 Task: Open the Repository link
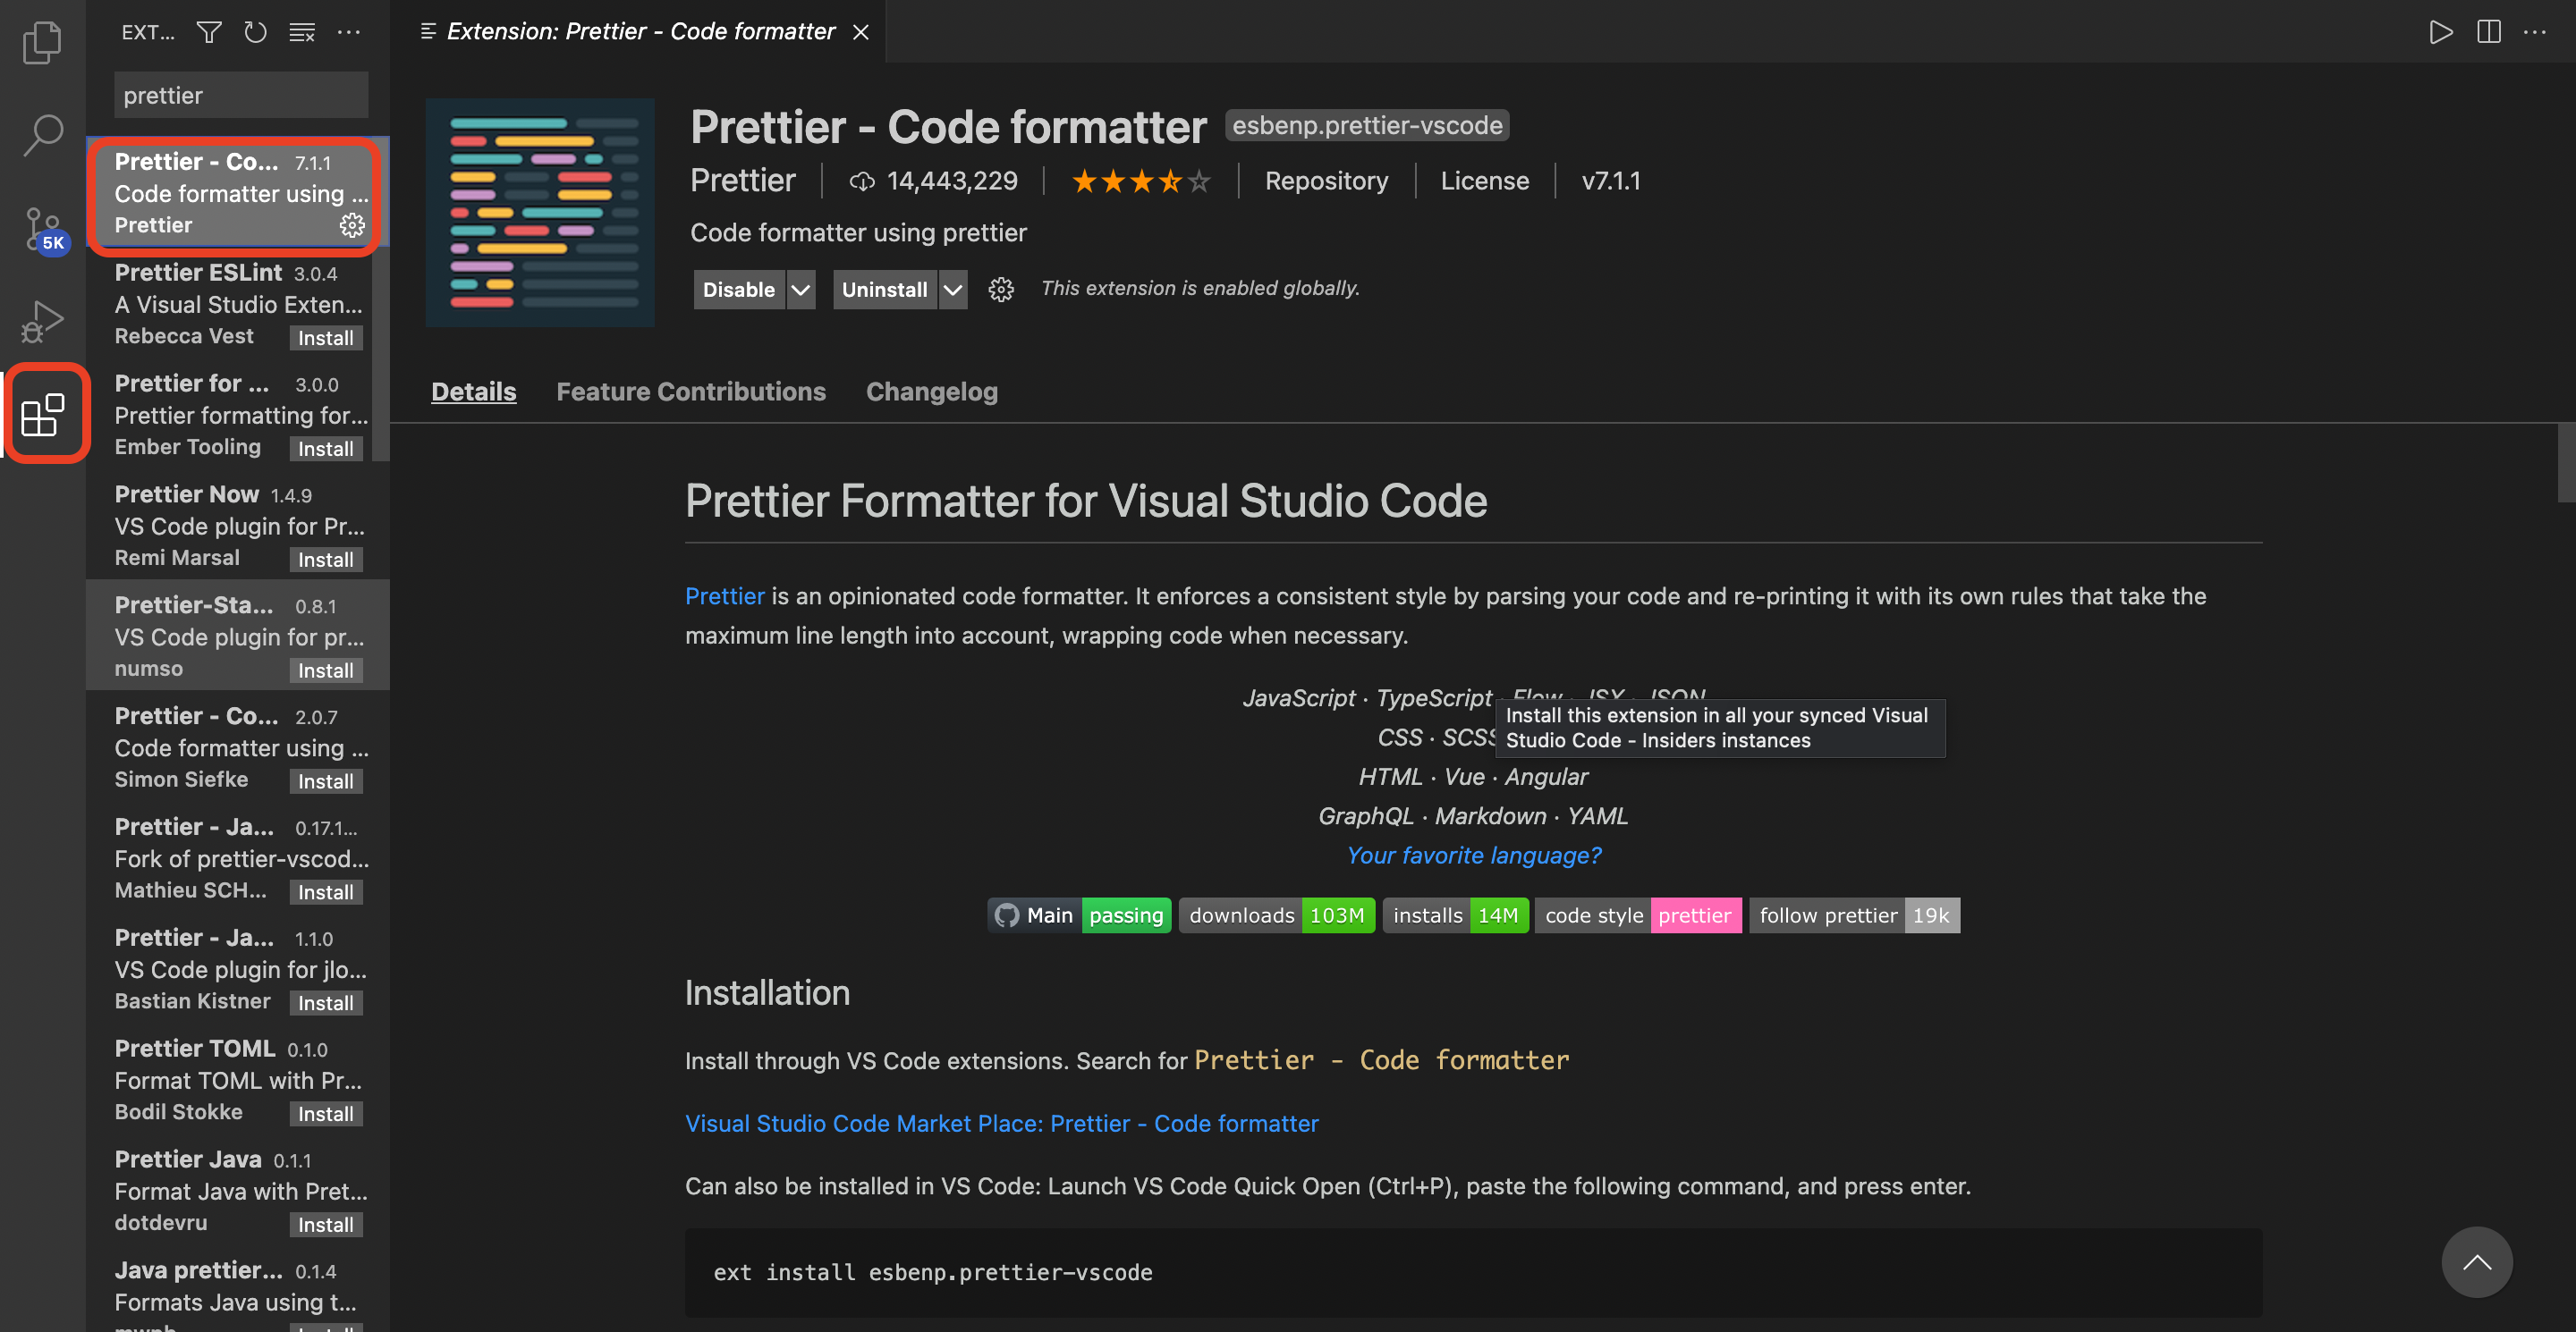pyautogui.click(x=1326, y=181)
